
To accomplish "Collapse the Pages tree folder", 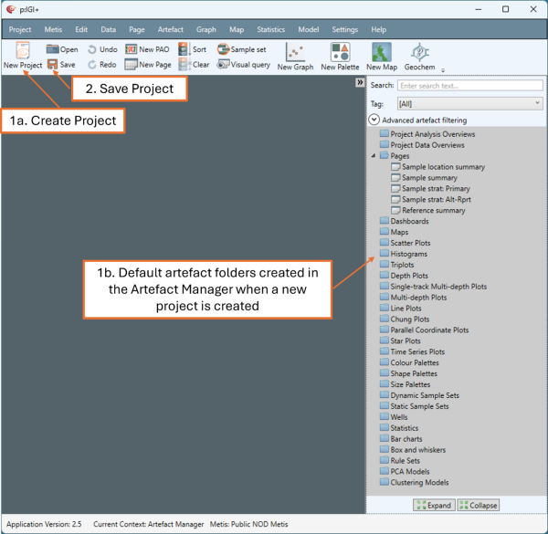I will (x=374, y=156).
